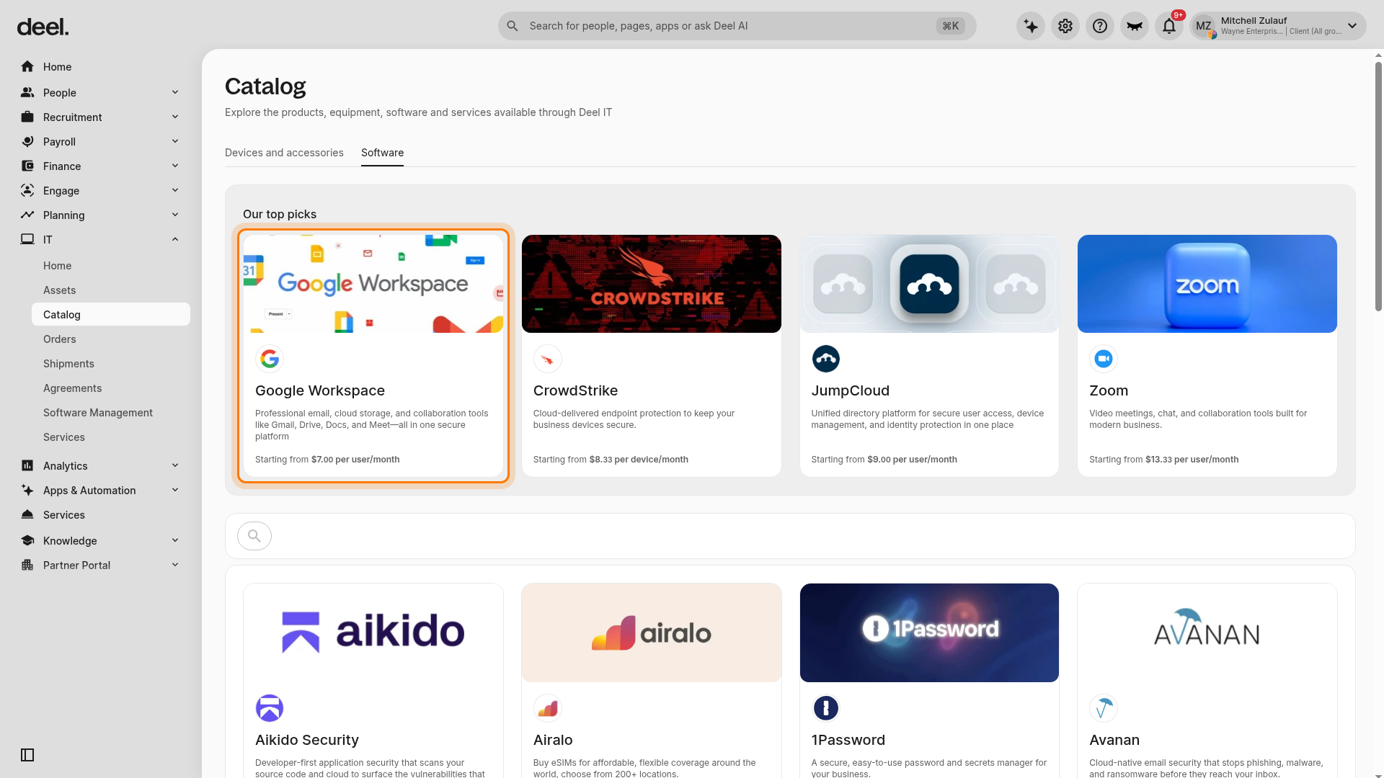Open Agreements in IT submenu
The height and width of the screenshot is (778, 1384).
(x=111, y=388)
